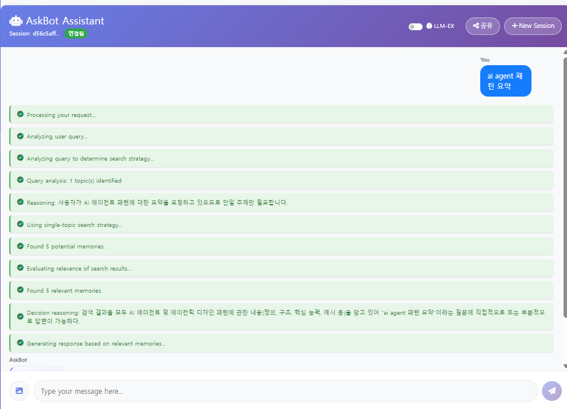Image resolution: width=567 pixels, height=409 pixels.
Task: Click check icon on "Generating response" row
Action: point(20,343)
